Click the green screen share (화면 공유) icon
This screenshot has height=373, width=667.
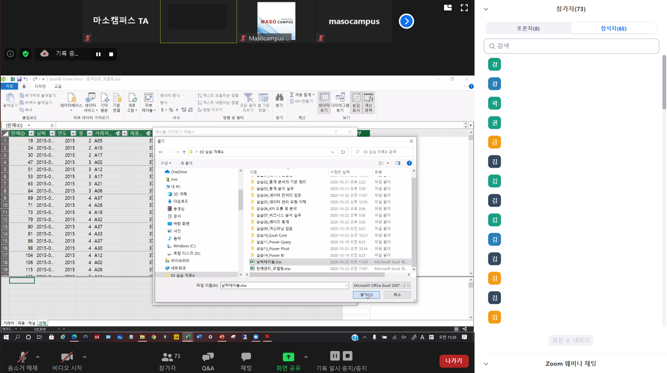click(288, 357)
